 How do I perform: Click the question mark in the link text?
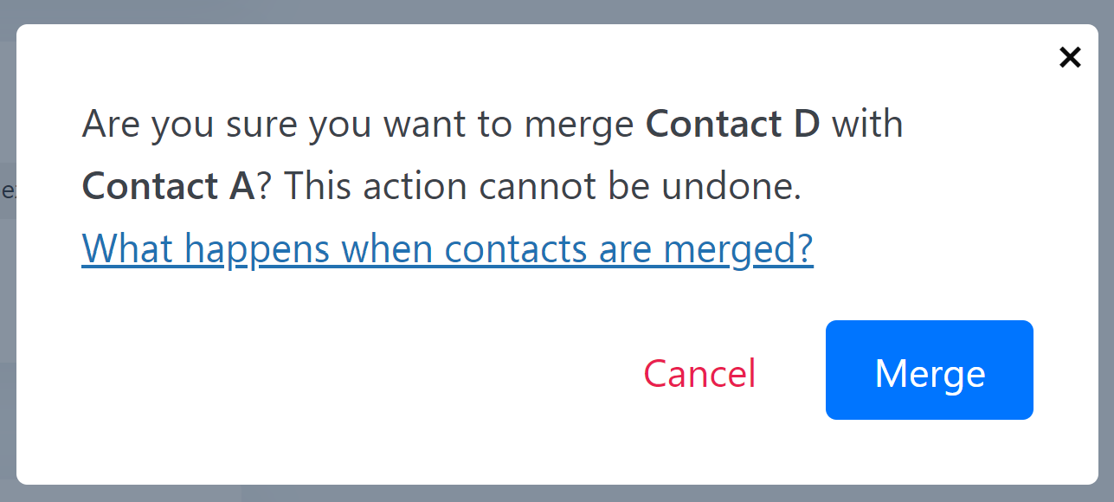point(803,248)
